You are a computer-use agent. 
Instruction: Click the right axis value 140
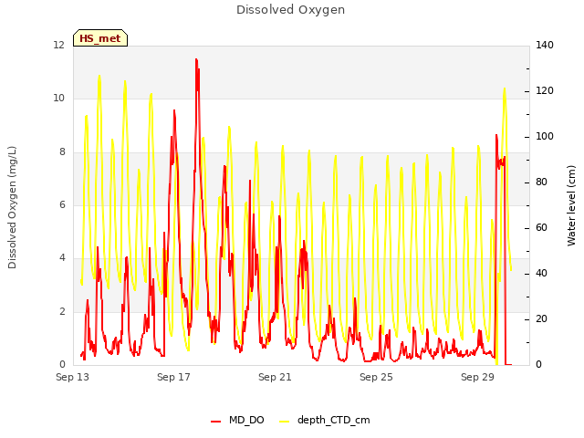[x=545, y=46]
